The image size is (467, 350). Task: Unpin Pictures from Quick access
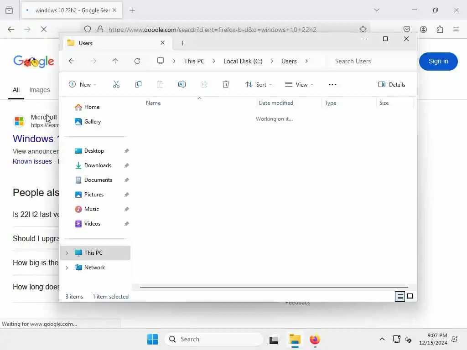click(x=127, y=195)
